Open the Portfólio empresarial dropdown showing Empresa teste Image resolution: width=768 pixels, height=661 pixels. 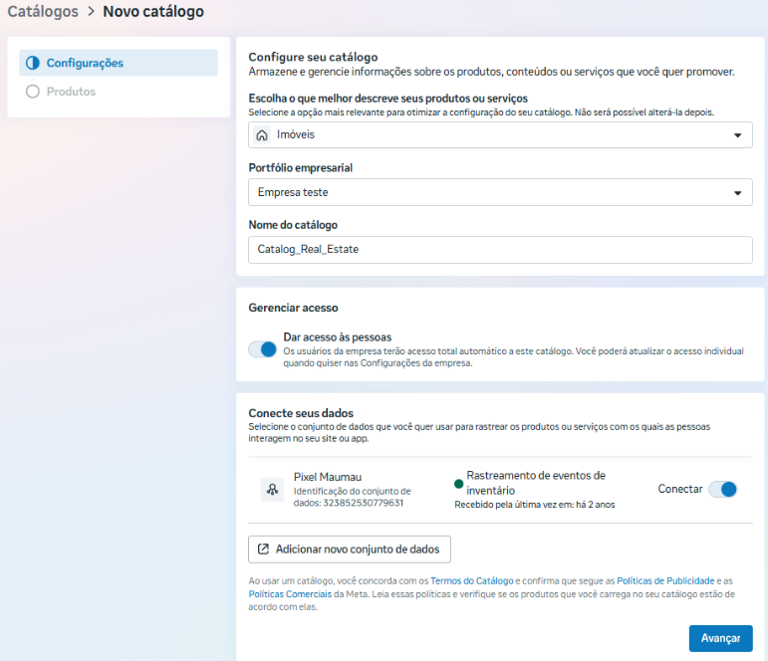pyautogui.click(x=500, y=192)
